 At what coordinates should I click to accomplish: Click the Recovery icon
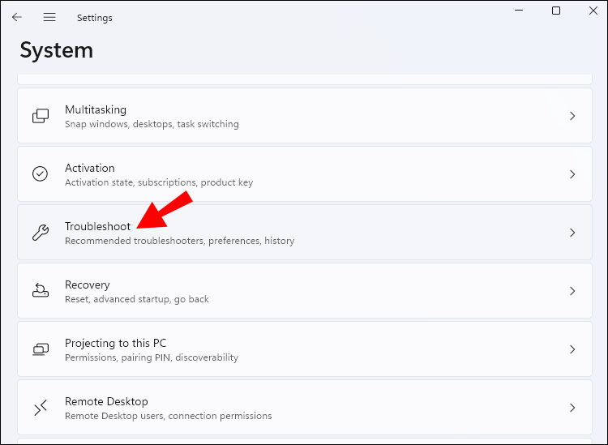point(40,291)
